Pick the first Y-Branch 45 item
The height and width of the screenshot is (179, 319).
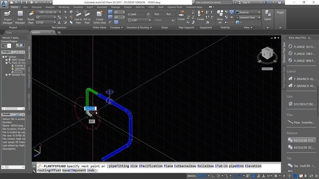(302, 79)
